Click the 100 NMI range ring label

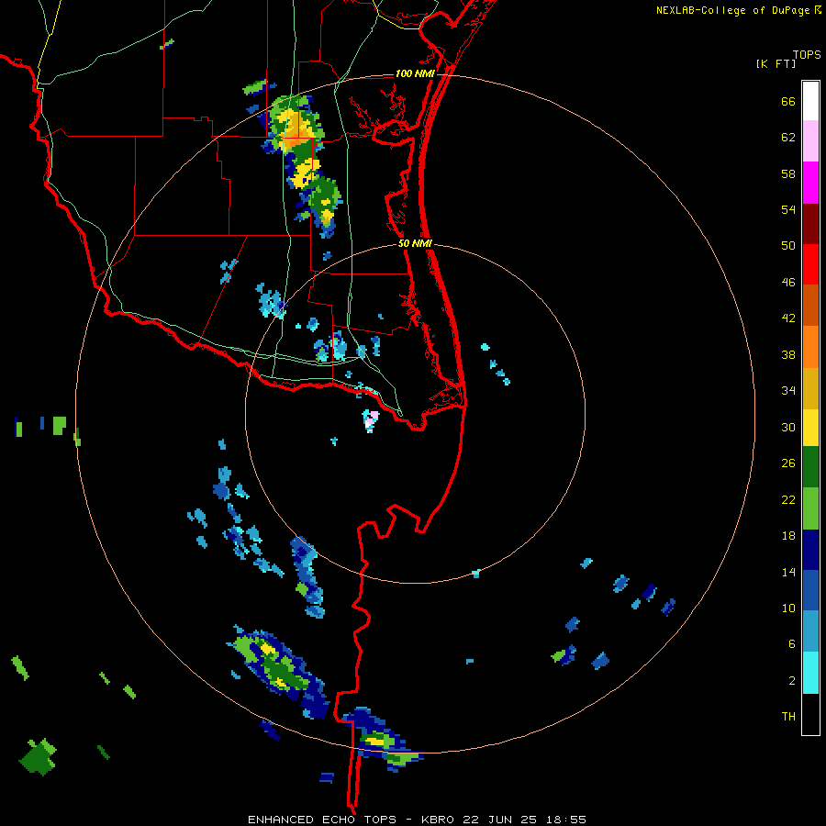point(415,73)
